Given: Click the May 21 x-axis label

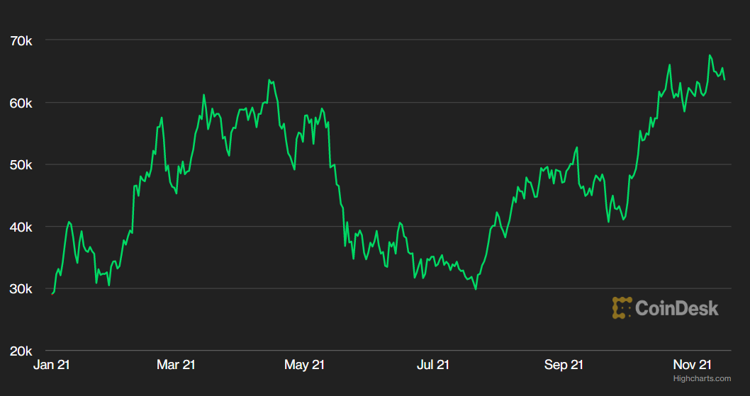Looking at the screenshot, I should click(x=304, y=365).
